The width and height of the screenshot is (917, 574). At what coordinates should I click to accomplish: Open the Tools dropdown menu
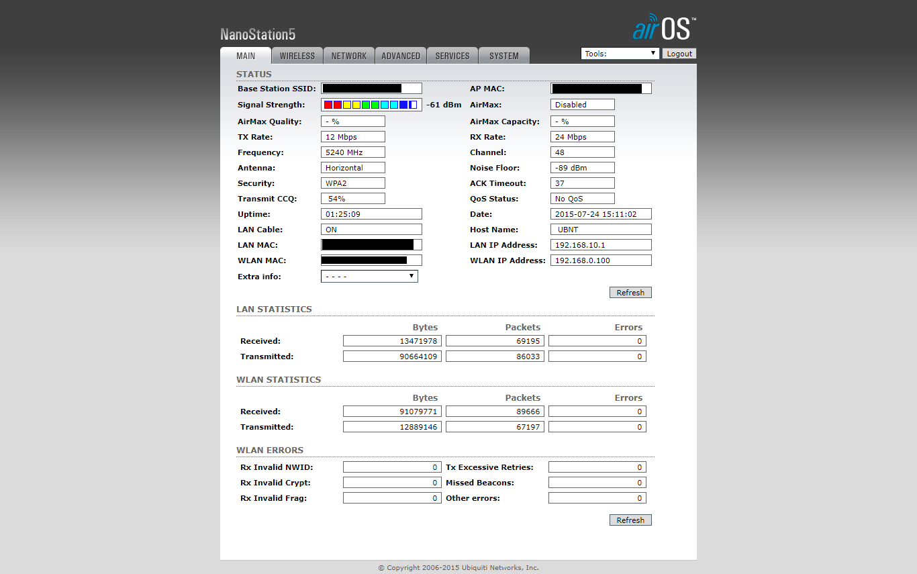click(620, 54)
